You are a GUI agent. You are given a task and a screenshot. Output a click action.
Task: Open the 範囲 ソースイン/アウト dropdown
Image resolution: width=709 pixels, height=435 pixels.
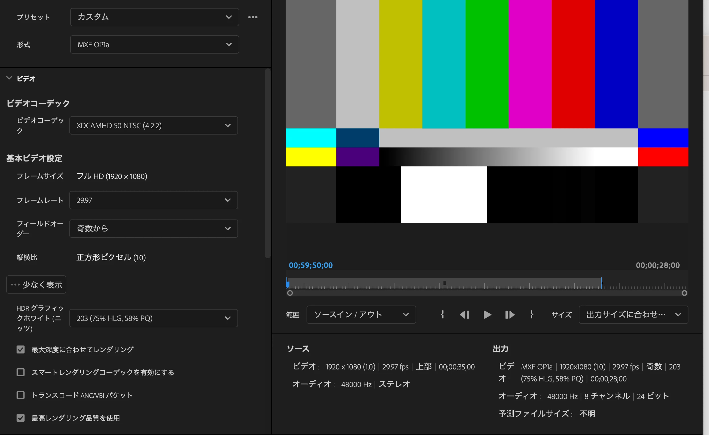[x=361, y=314]
